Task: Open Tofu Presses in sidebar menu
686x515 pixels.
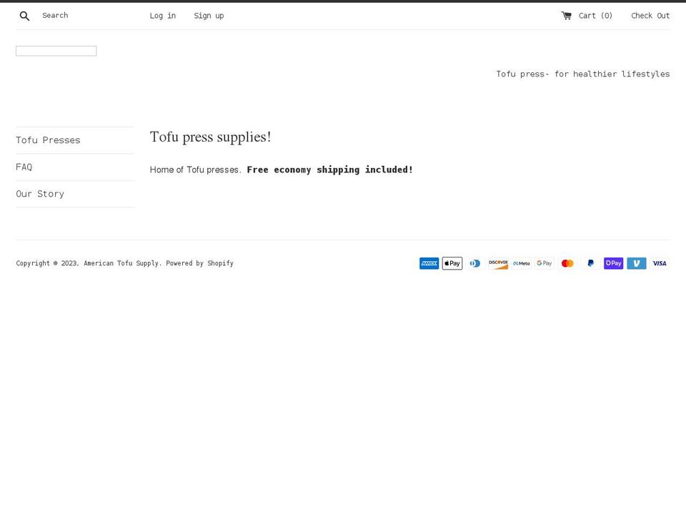Action: point(48,140)
